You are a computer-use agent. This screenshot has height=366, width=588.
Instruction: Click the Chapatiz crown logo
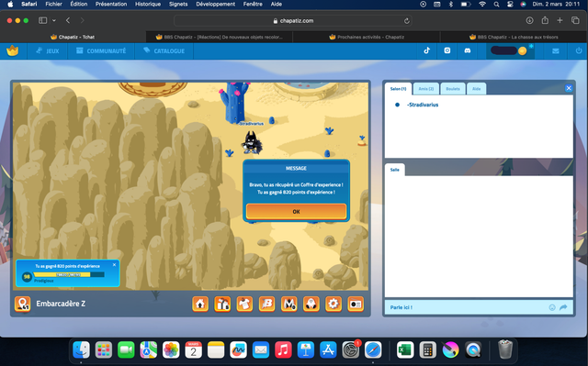(12, 50)
